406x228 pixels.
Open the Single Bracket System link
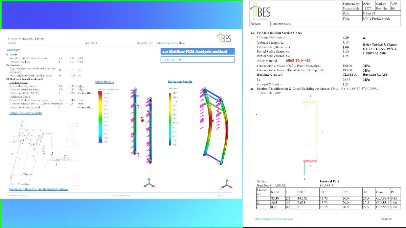(26, 113)
